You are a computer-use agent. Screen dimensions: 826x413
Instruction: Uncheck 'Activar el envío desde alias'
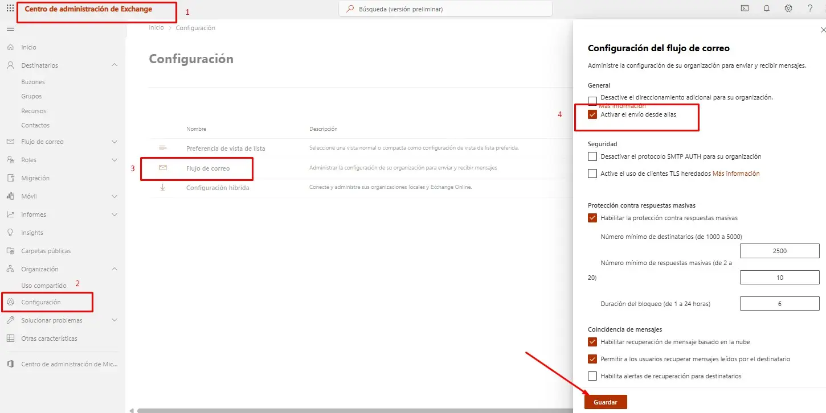(x=592, y=114)
